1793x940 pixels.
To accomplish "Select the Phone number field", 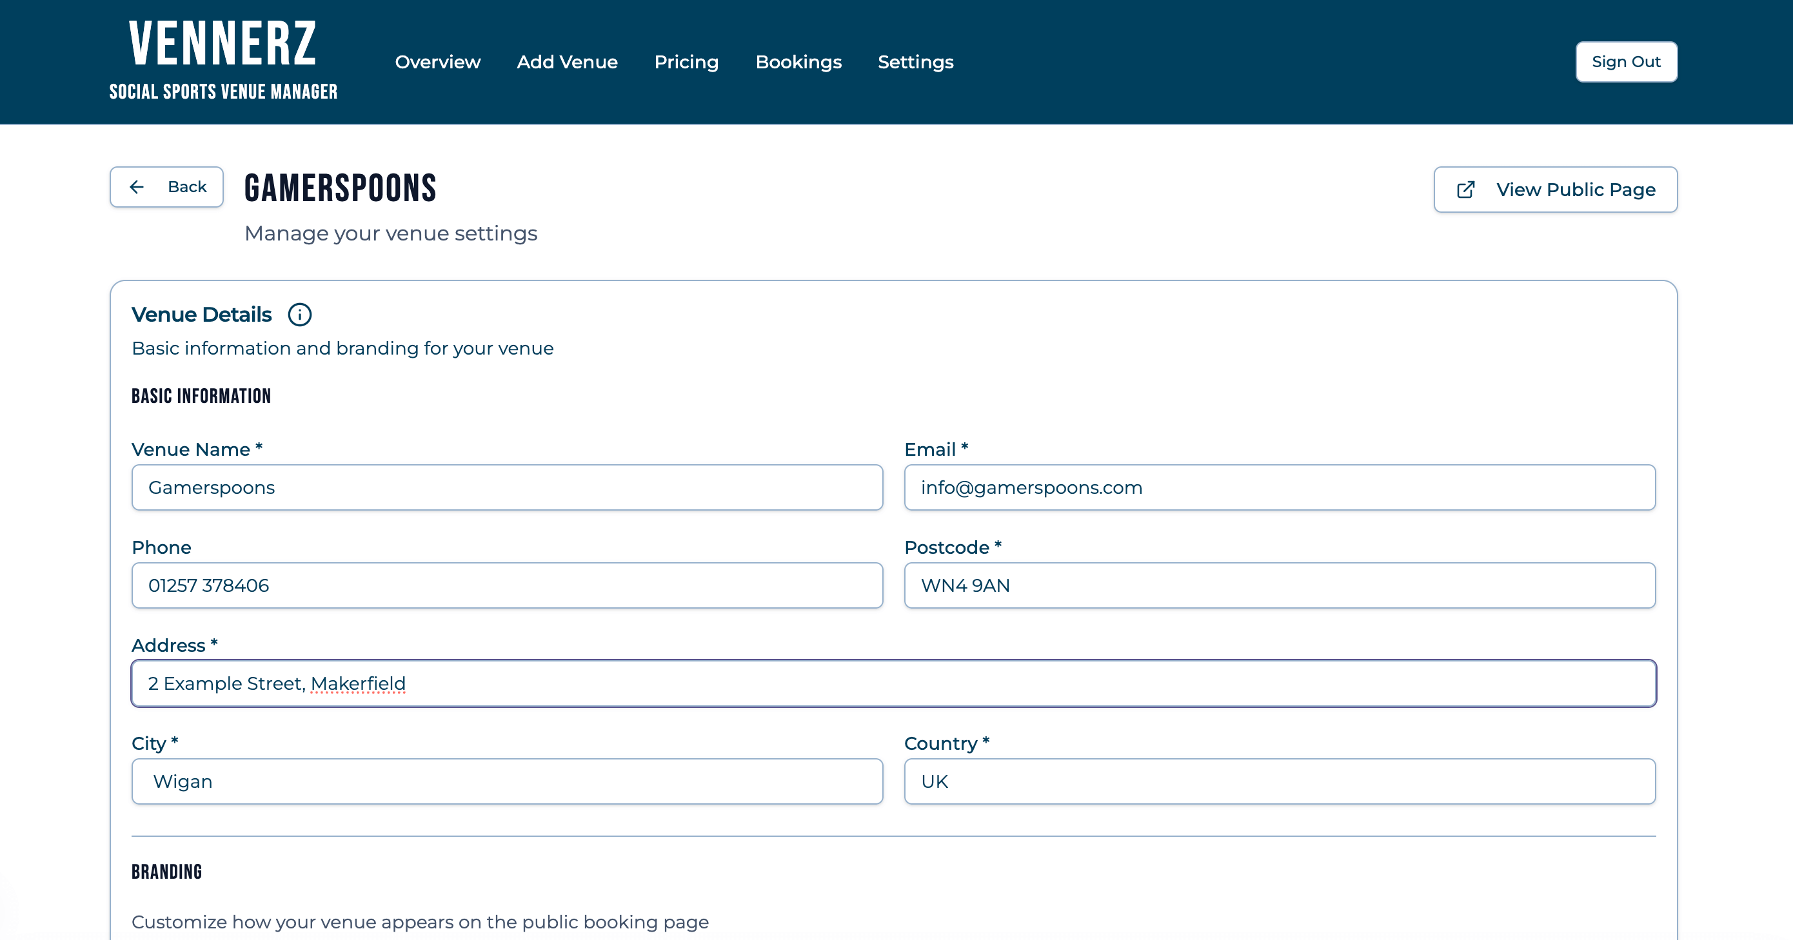I will 506,585.
